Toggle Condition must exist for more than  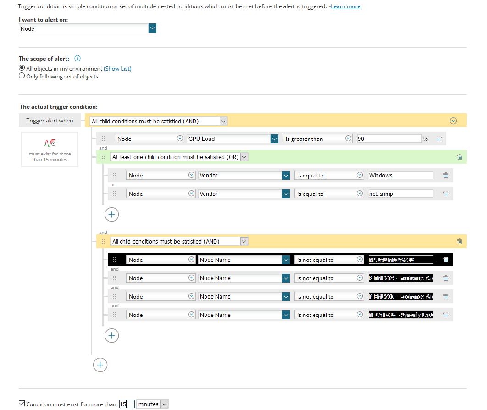22,404
